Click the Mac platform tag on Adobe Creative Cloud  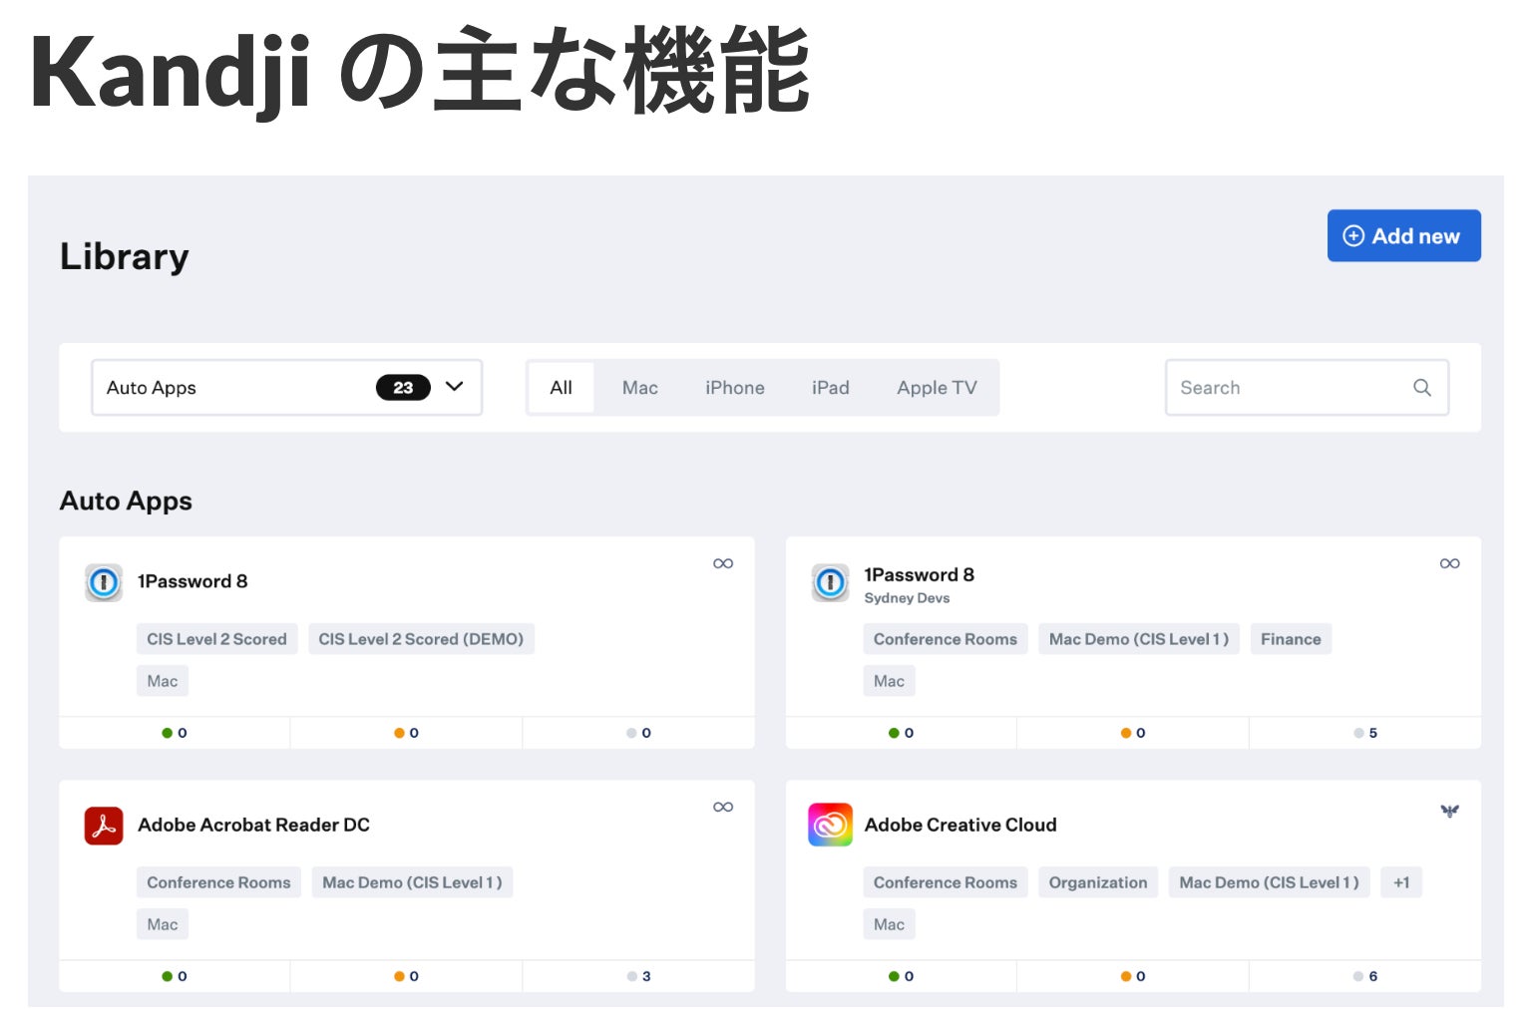point(889,924)
